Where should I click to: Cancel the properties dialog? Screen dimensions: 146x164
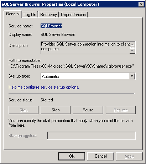point(101,156)
